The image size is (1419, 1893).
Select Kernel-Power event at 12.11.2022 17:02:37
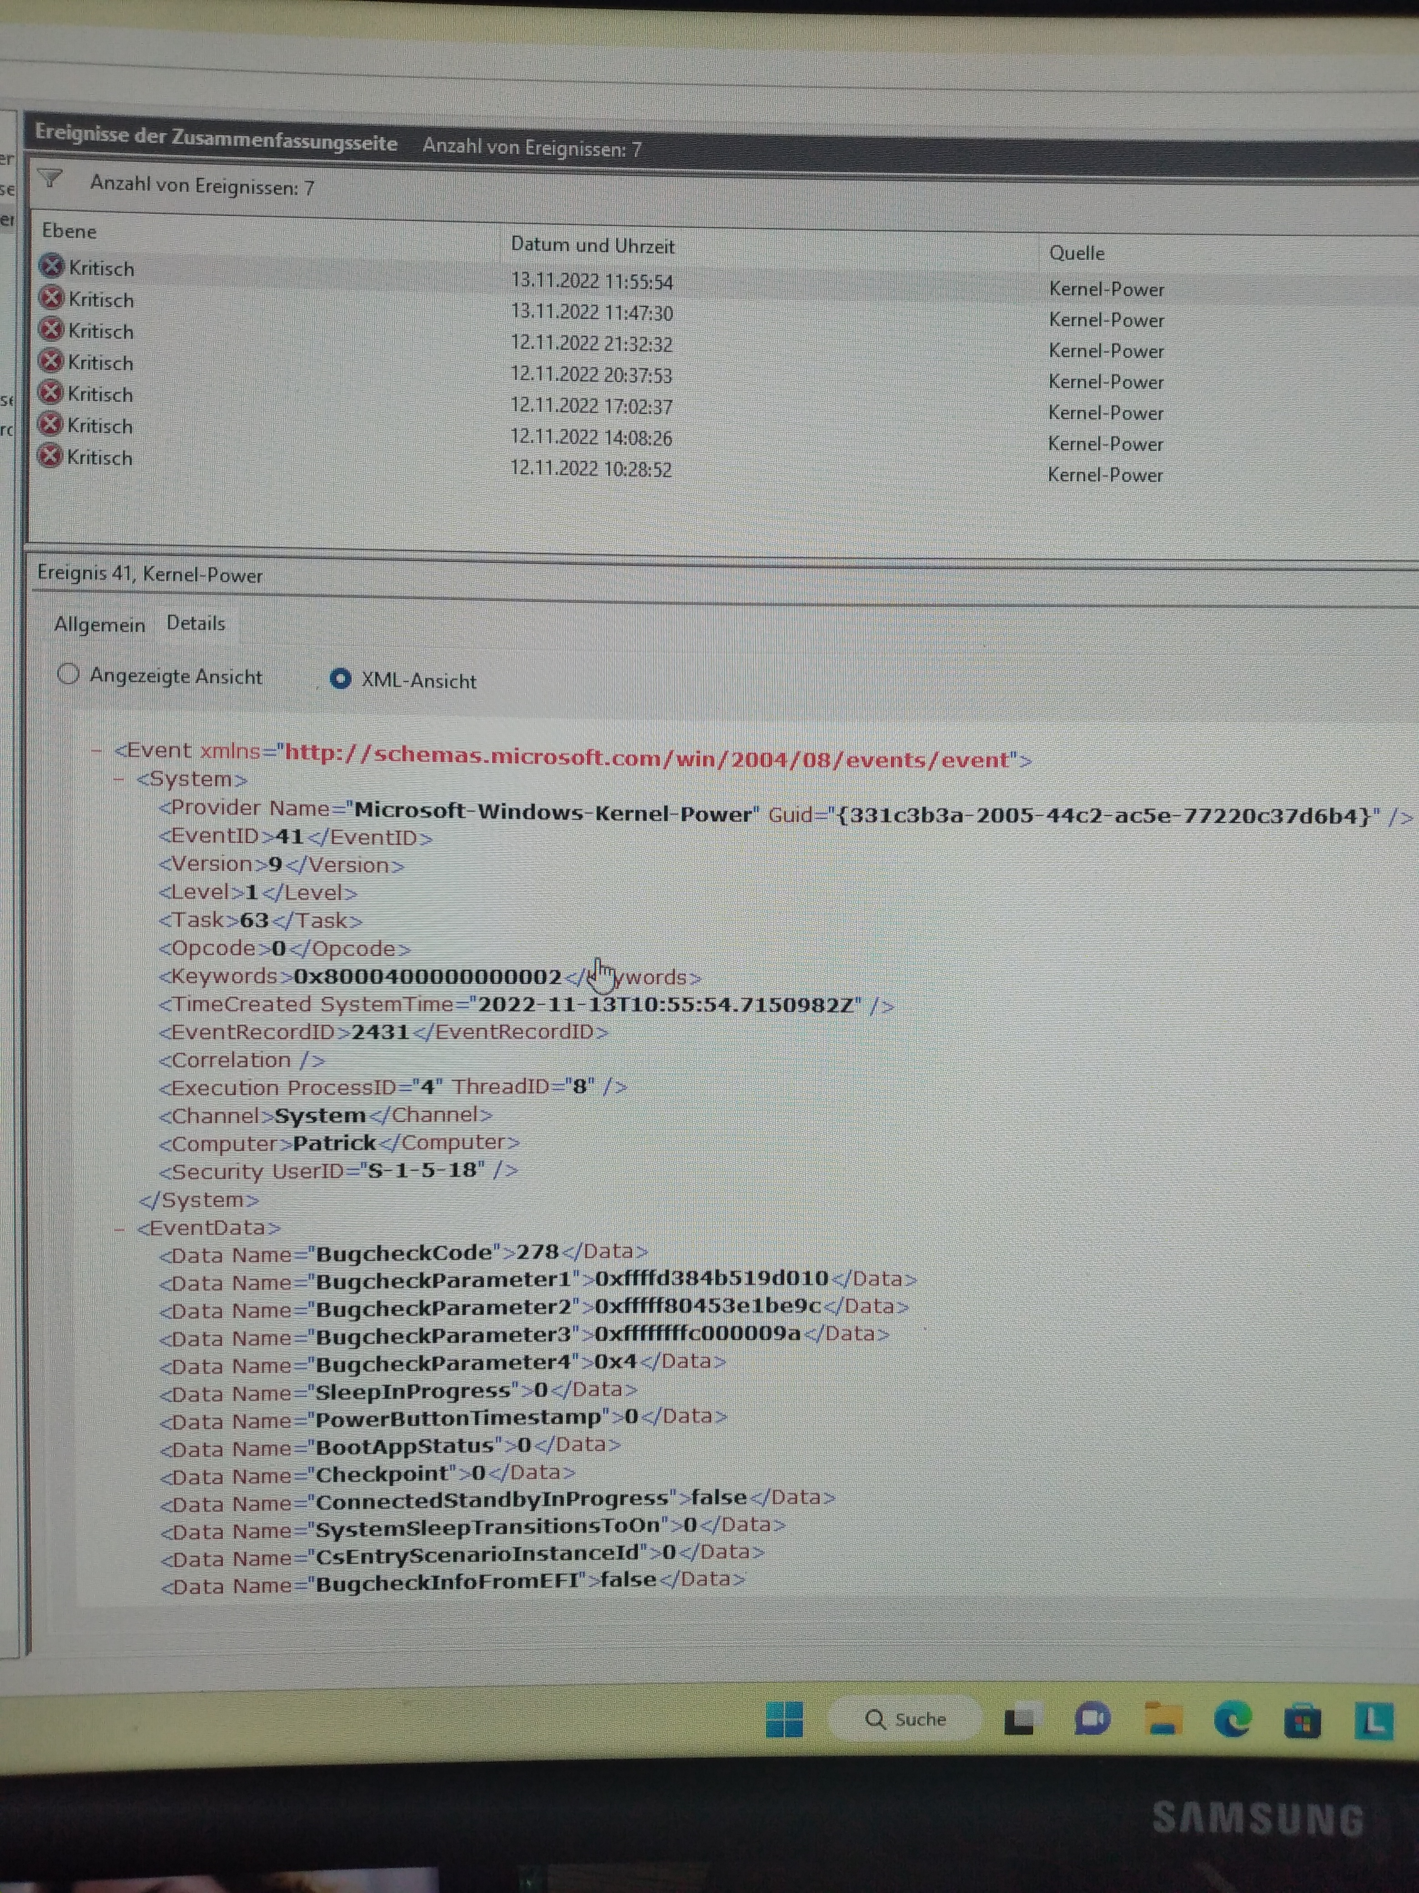(x=591, y=405)
